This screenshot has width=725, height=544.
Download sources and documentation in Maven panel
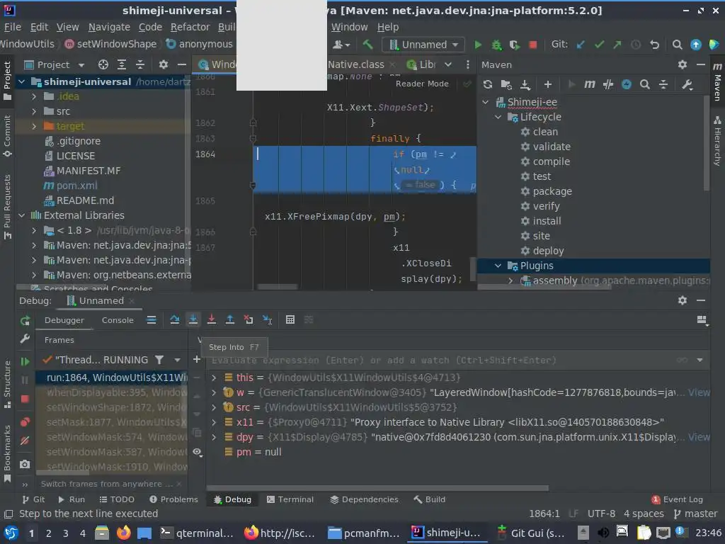[x=525, y=84]
